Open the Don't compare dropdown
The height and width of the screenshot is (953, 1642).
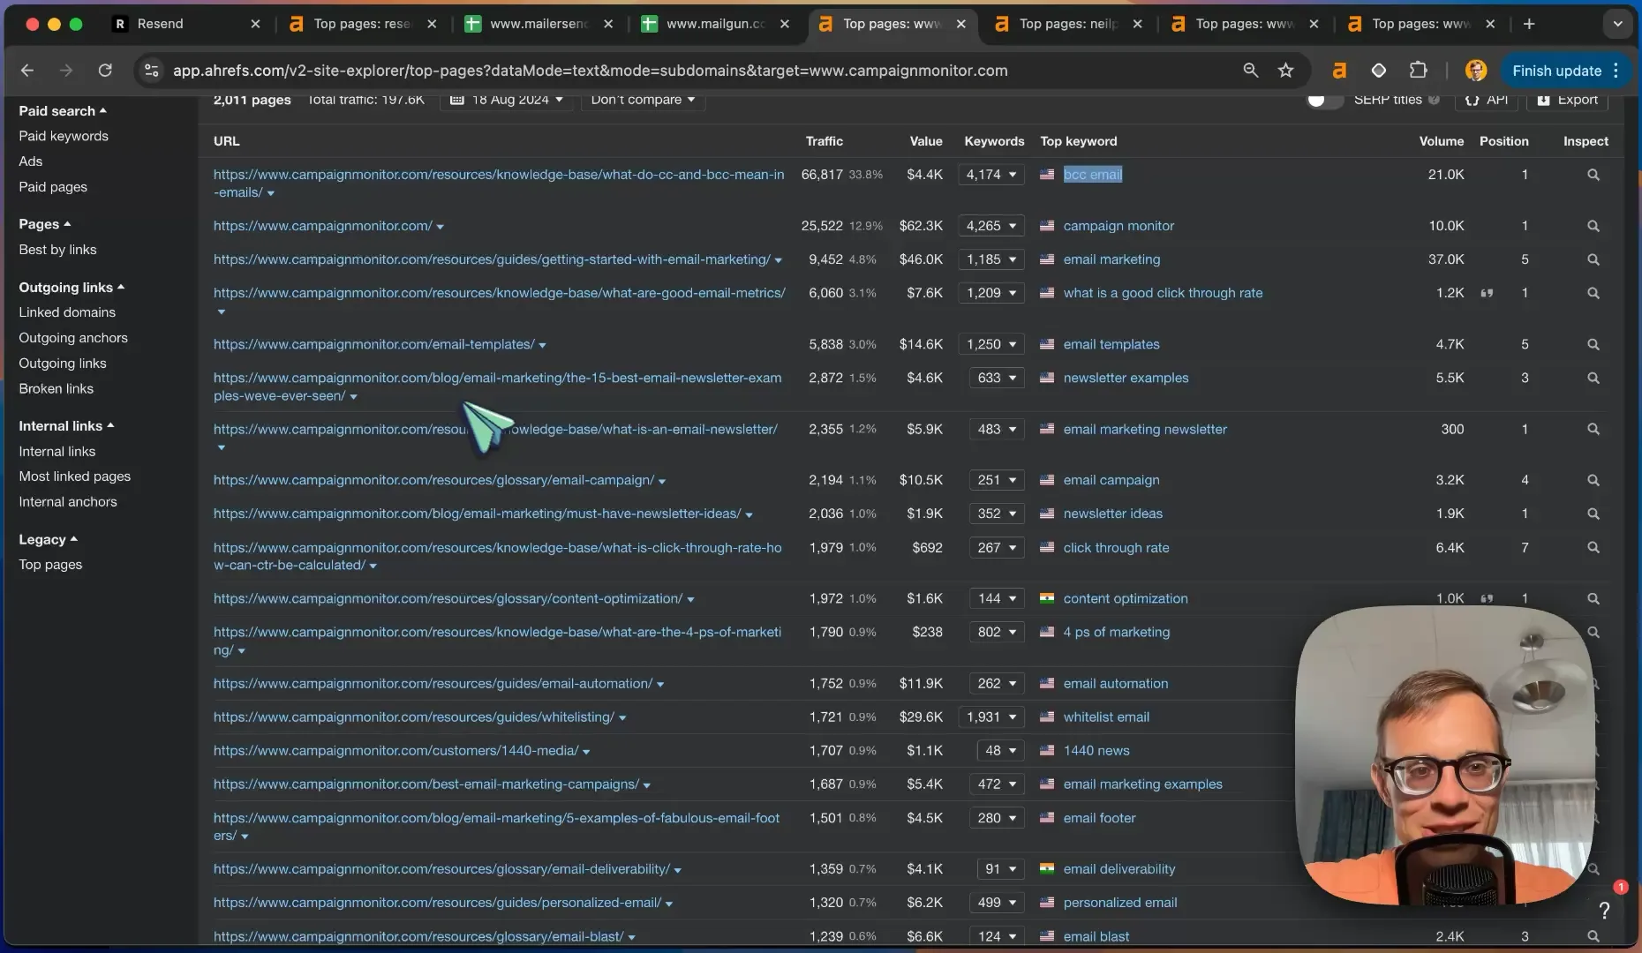pos(643,100)
